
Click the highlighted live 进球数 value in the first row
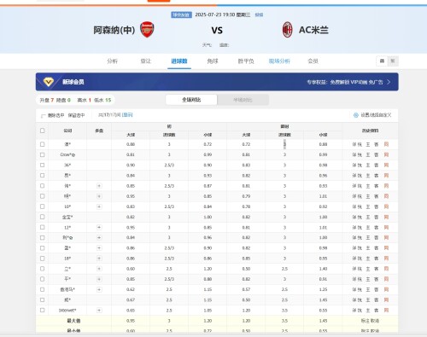[x=284, y=144]
